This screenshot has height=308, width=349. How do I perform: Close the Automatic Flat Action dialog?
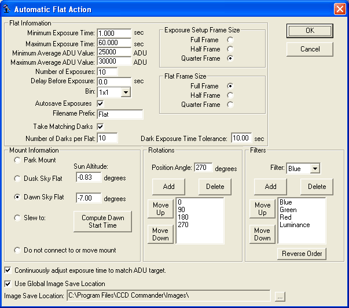coord(340,9)
